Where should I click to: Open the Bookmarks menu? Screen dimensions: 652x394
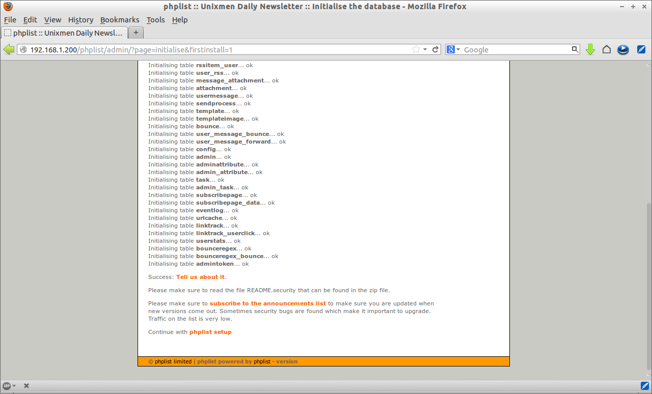pyautogui.click(x=120, y=20)
